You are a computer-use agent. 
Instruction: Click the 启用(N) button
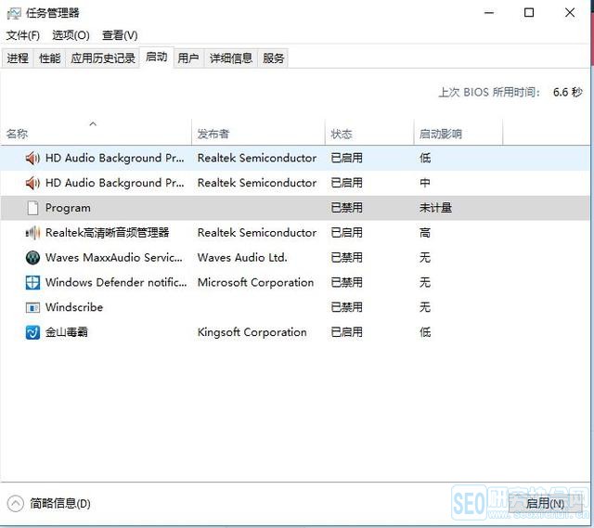click(x=545, y=503)
